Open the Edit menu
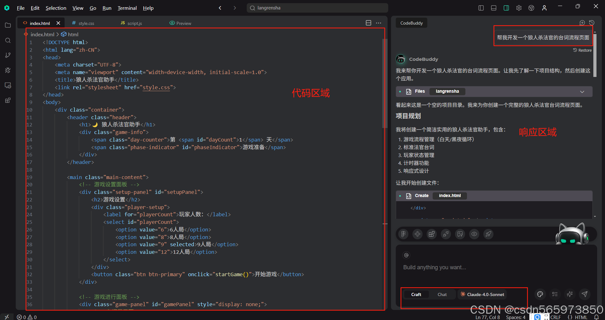605x320 pixels. click(35, 8)
